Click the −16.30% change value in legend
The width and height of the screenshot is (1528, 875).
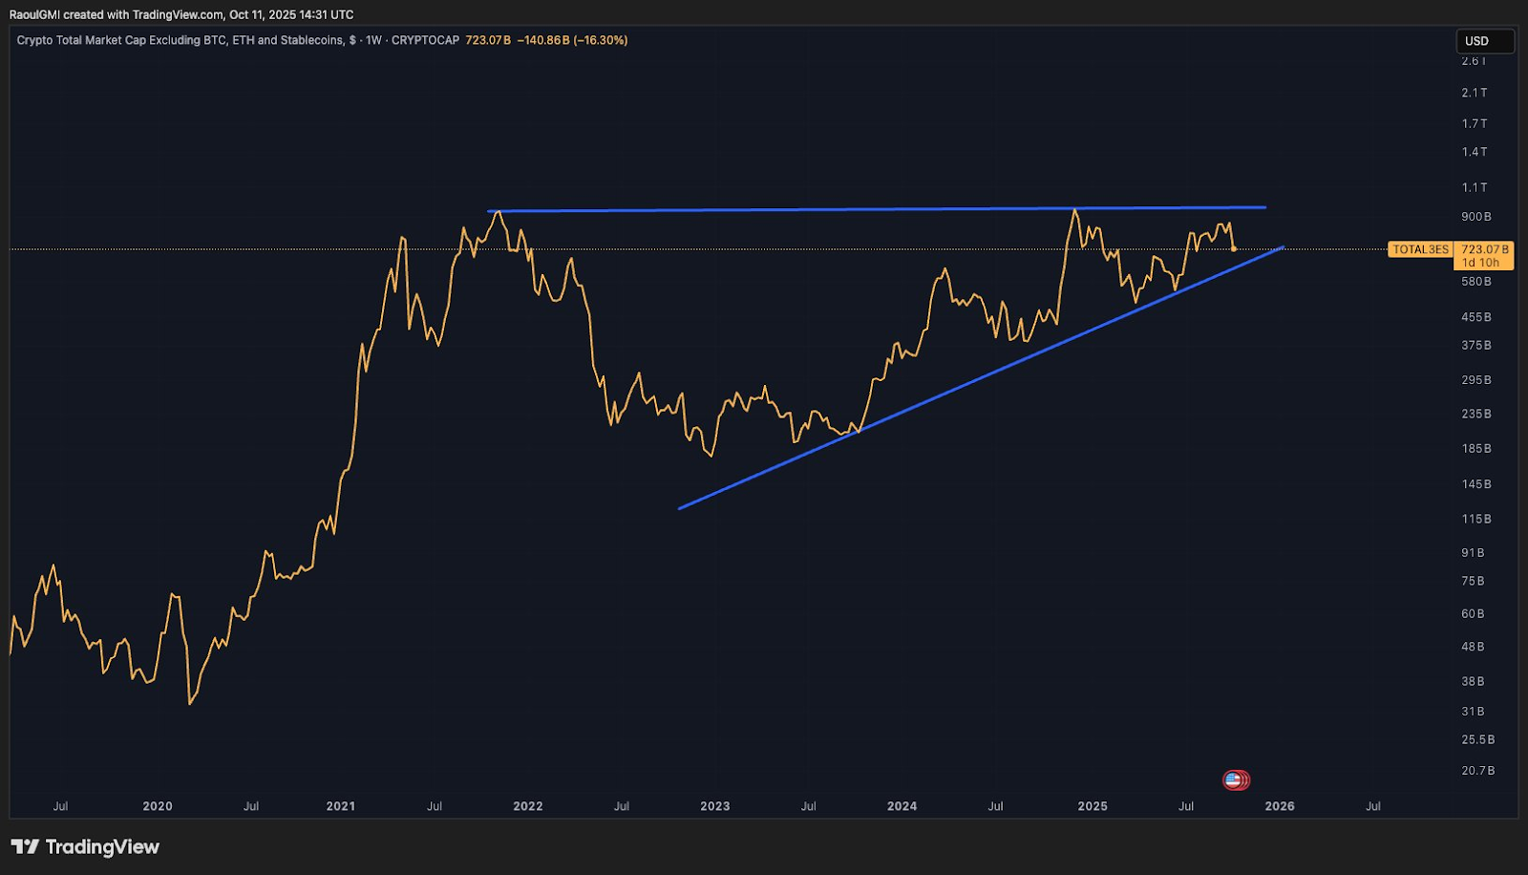pyautogui.click(x=599, y=40)
